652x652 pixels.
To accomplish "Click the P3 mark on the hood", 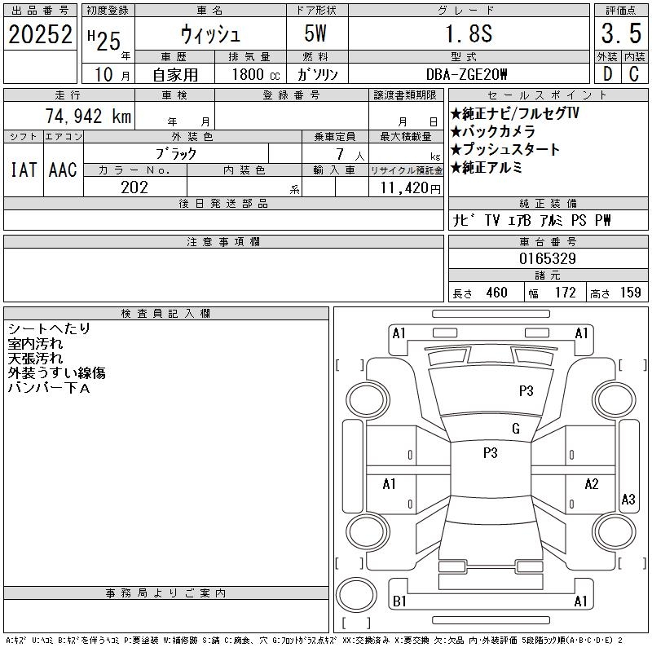I will click(x=526, y=391).
